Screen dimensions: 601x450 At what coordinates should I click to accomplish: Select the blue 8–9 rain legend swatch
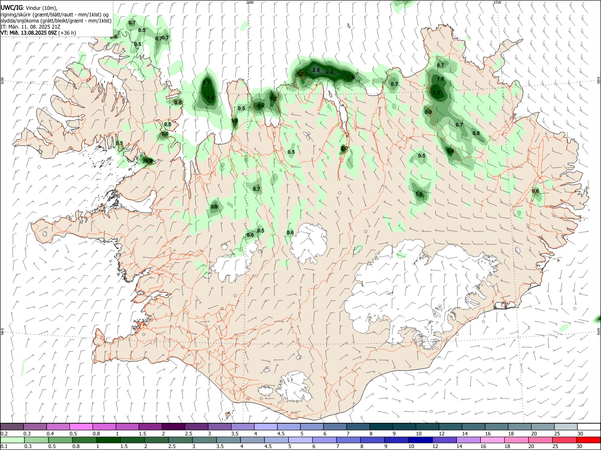(372, 440)
